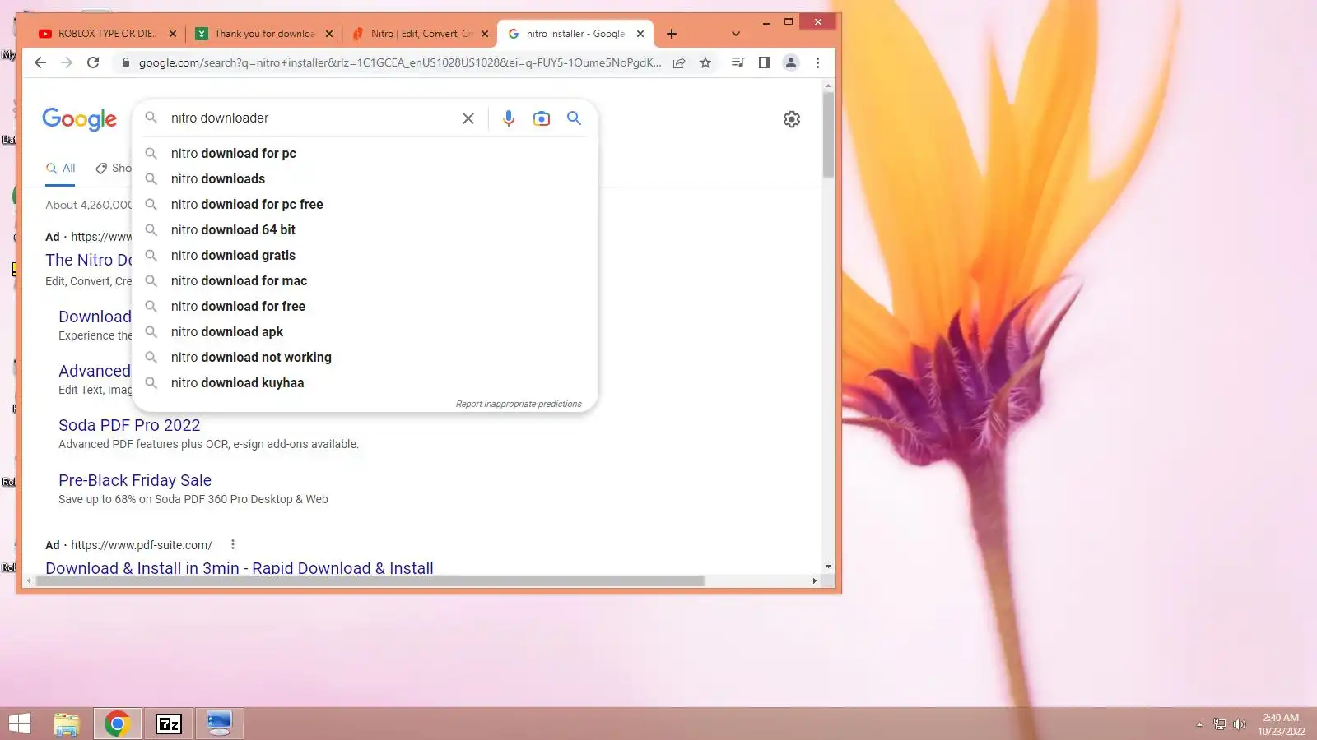Click the scroll down arrow
Screen dimensions: 1317x740
(x=828, y=567)
